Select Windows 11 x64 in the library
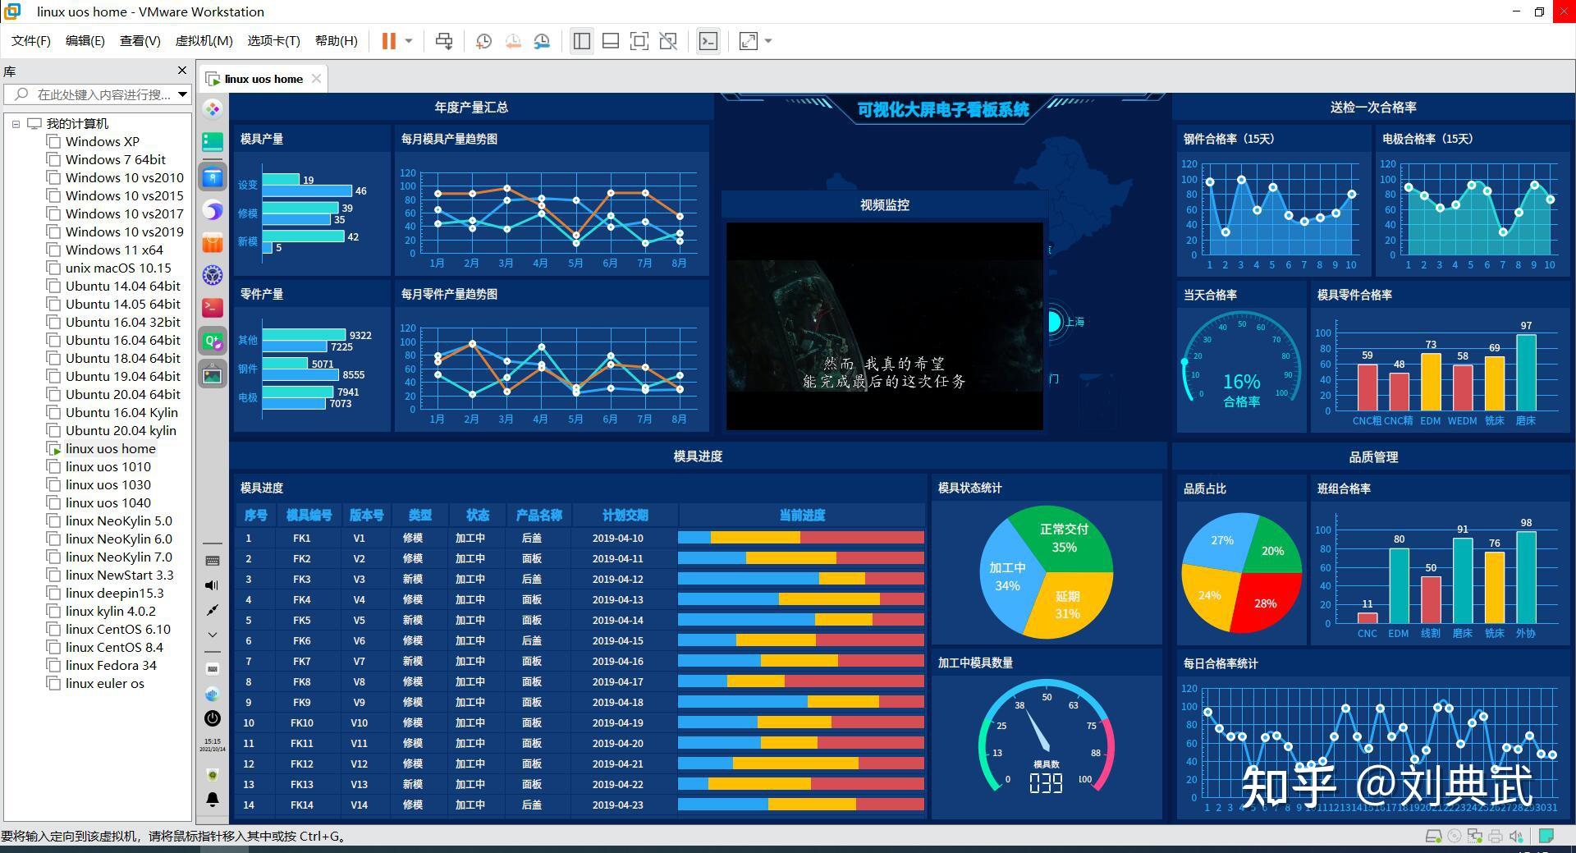1576x853 pixels. [114, 250]
